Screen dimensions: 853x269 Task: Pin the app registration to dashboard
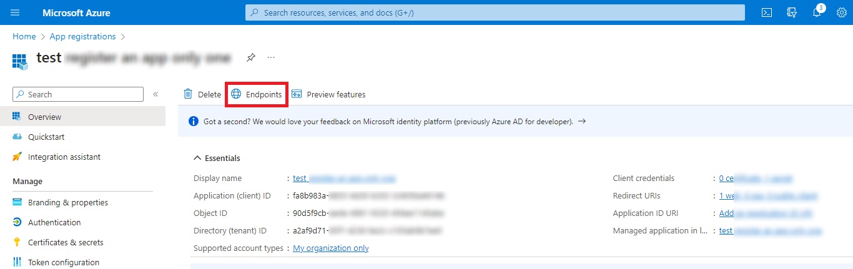pyautogui.click(x=250, y=57)
